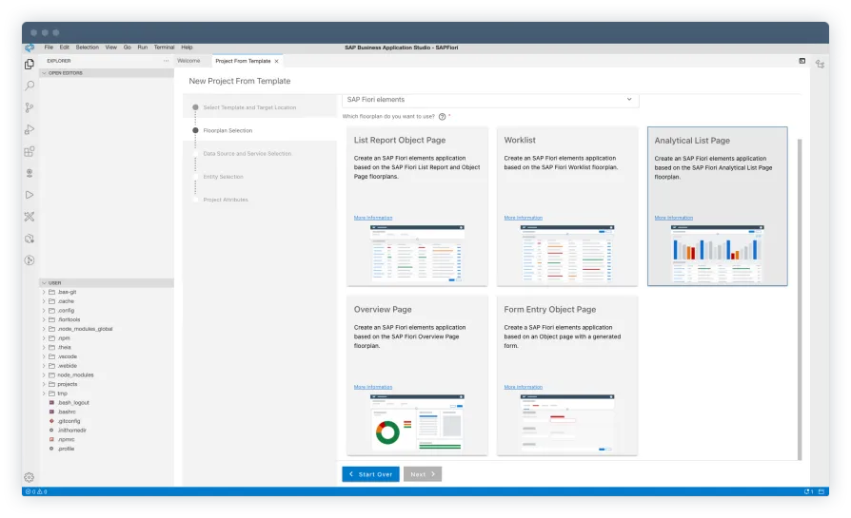Screen dimensions: 851x518
Task: Open the .gitconfig file in explorer
Action: pyautogui.click(x=68, y=421)
